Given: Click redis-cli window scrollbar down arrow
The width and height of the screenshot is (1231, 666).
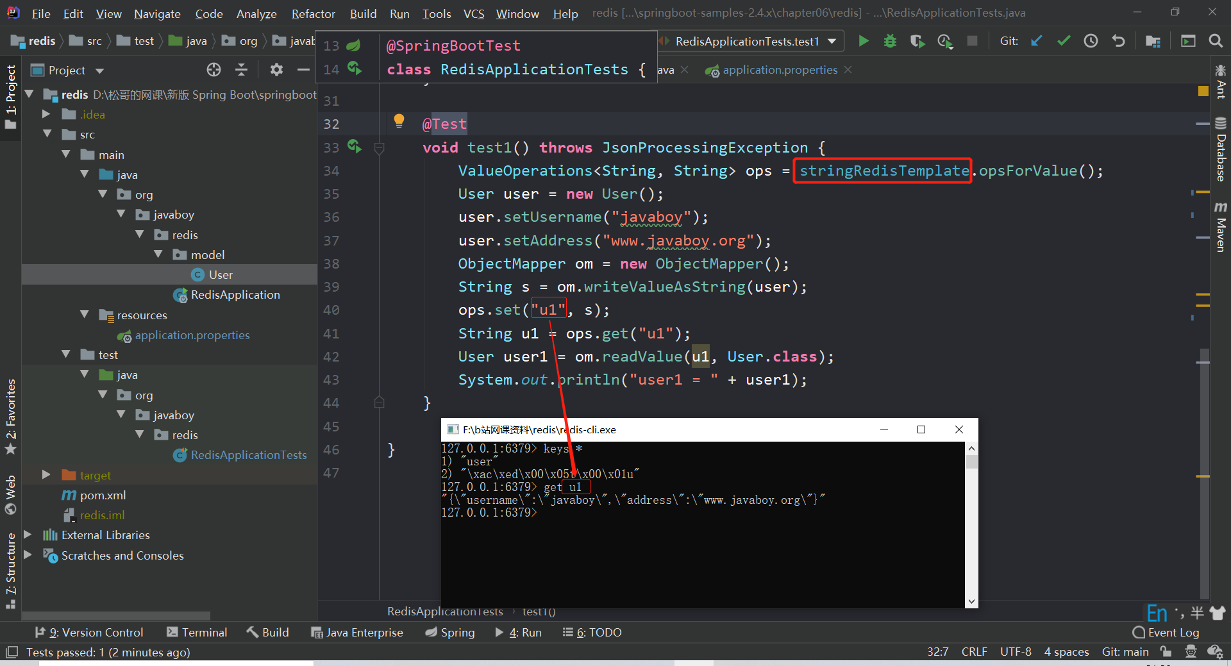Looking at the screenshot, I should click(x=971, y=601).
